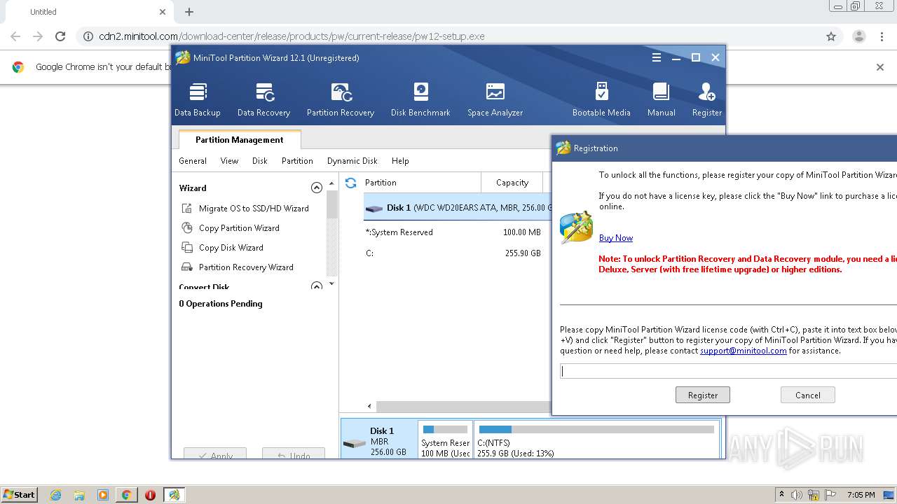Click Chrome address bar URL

pyautogui.click(x=292, y=36)
